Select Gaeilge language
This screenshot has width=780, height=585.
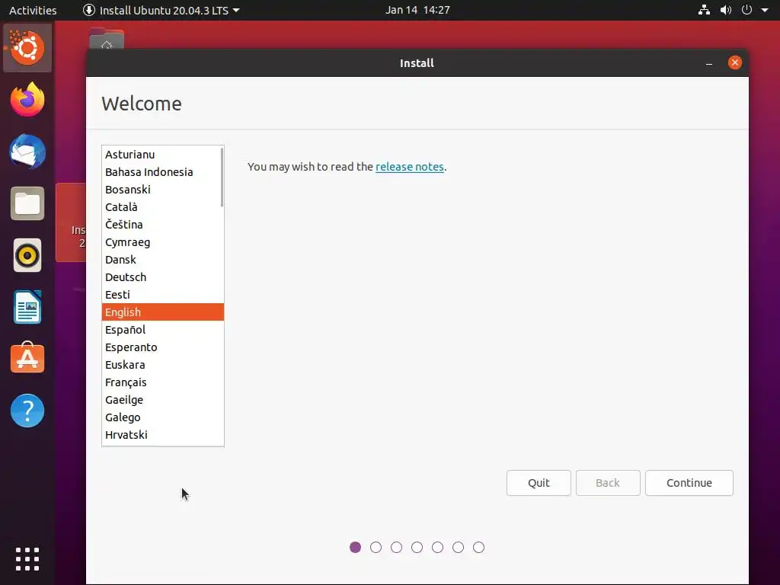click(163, 400)
